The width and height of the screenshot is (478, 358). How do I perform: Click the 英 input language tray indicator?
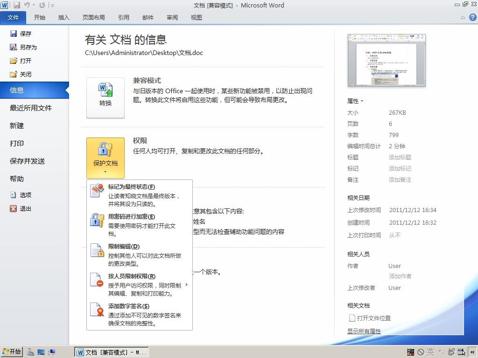[x=430, y=352]
